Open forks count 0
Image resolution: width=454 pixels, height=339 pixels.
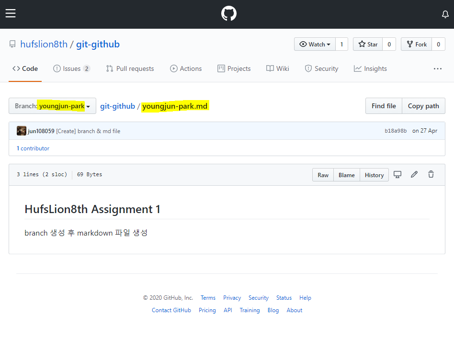[x=438, y=45]
